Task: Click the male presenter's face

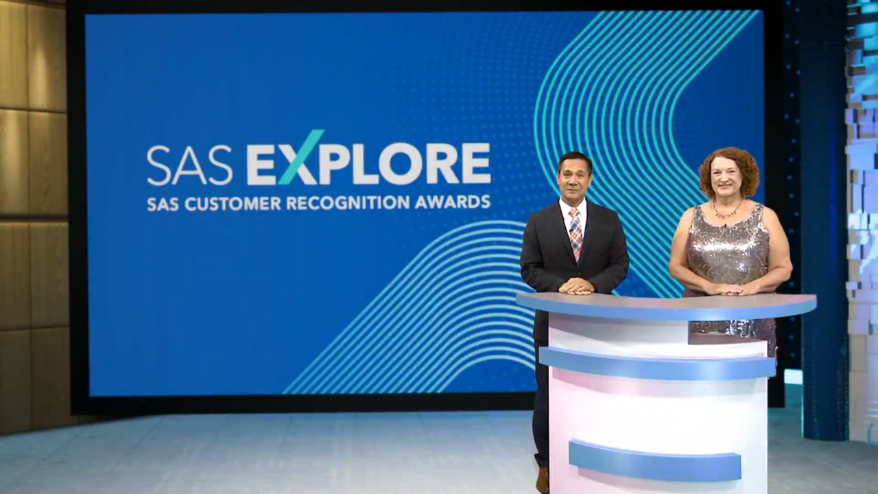Action: click(574, 178)
